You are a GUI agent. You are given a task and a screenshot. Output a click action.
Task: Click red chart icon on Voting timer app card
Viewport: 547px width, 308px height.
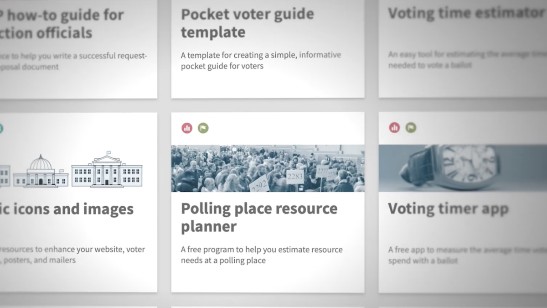tap(394, 128)
